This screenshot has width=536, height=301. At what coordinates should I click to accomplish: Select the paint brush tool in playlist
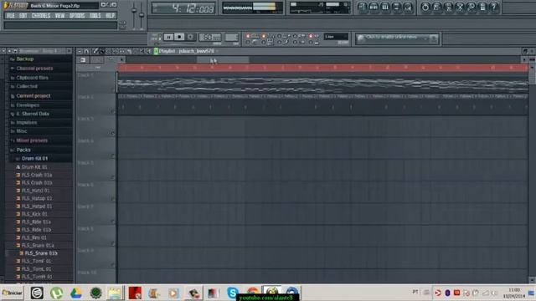click(102, 51)
